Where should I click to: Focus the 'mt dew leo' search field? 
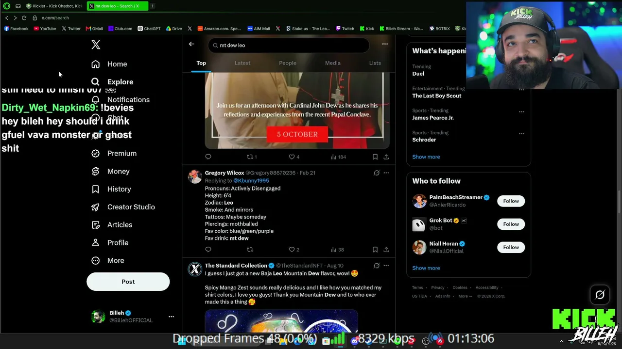289,45
